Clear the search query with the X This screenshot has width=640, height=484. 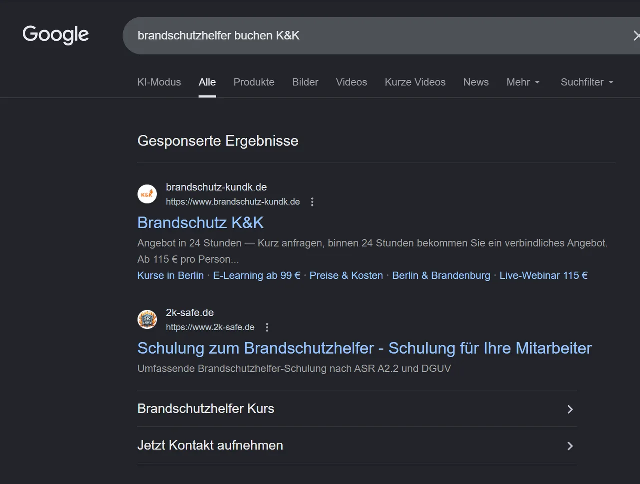pyautogui.click(x=636, y=36)
